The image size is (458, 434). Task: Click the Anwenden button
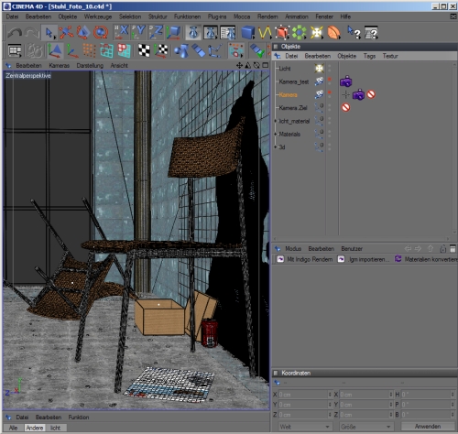(428, 427)
